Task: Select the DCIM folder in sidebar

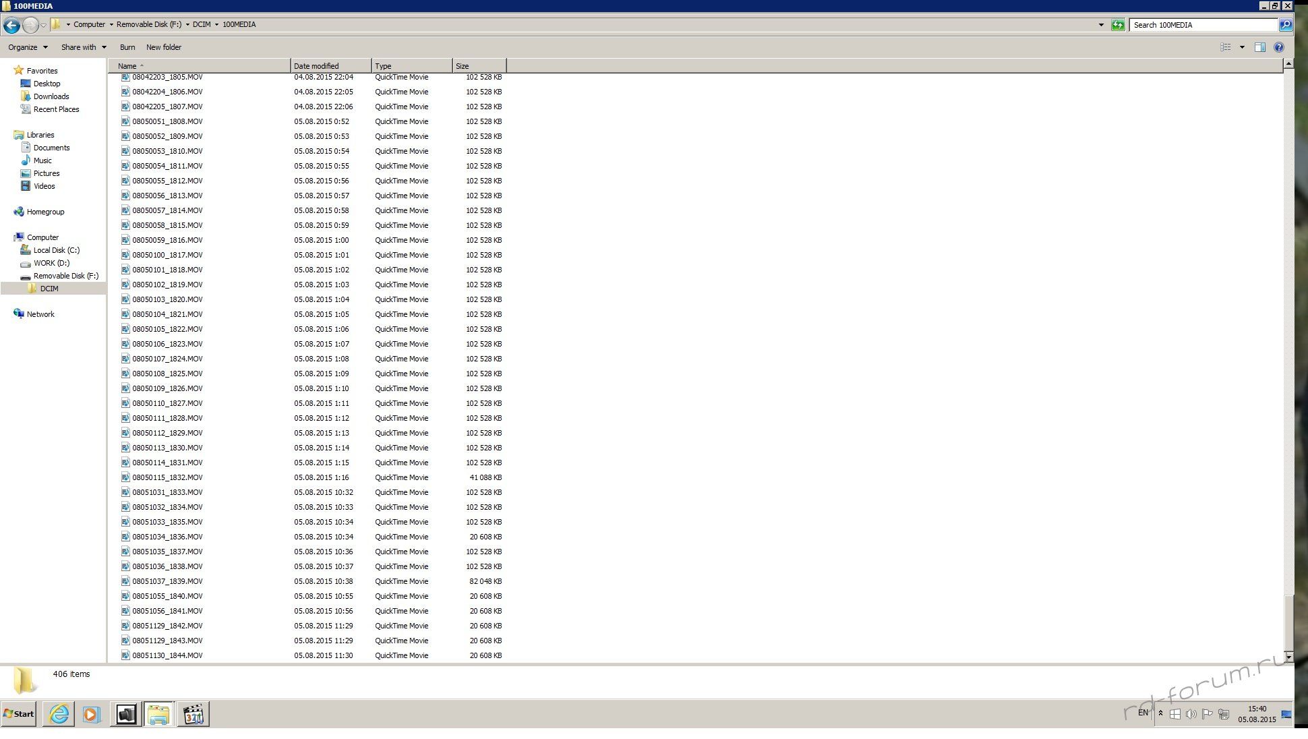Action: [x=43, y=289]
